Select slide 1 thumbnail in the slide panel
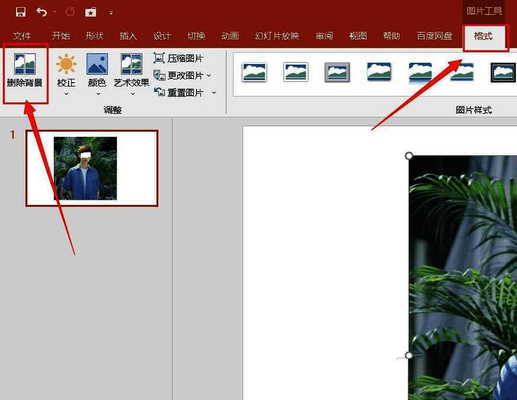517x400 pixels. (x=91, y=168)
